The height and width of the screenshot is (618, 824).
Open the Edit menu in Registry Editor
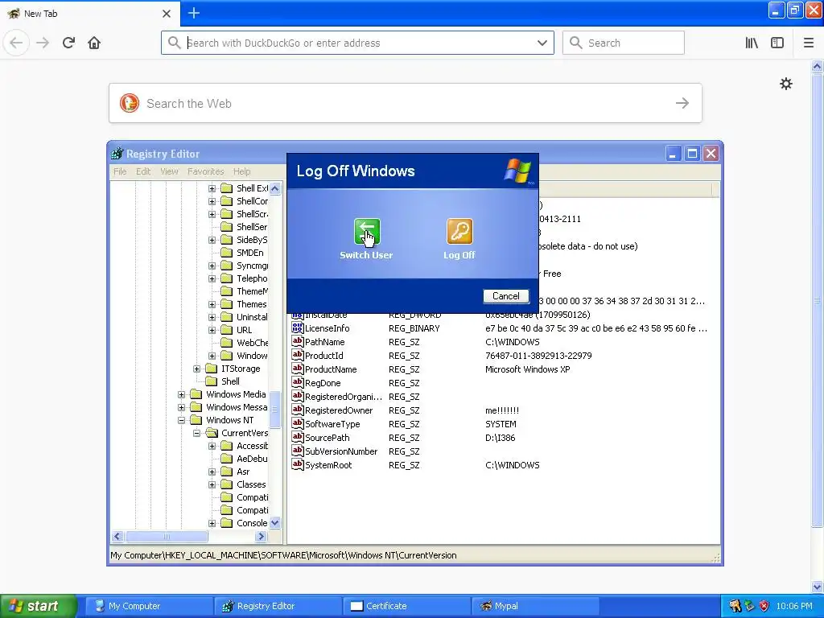click(x=143, y=171)
